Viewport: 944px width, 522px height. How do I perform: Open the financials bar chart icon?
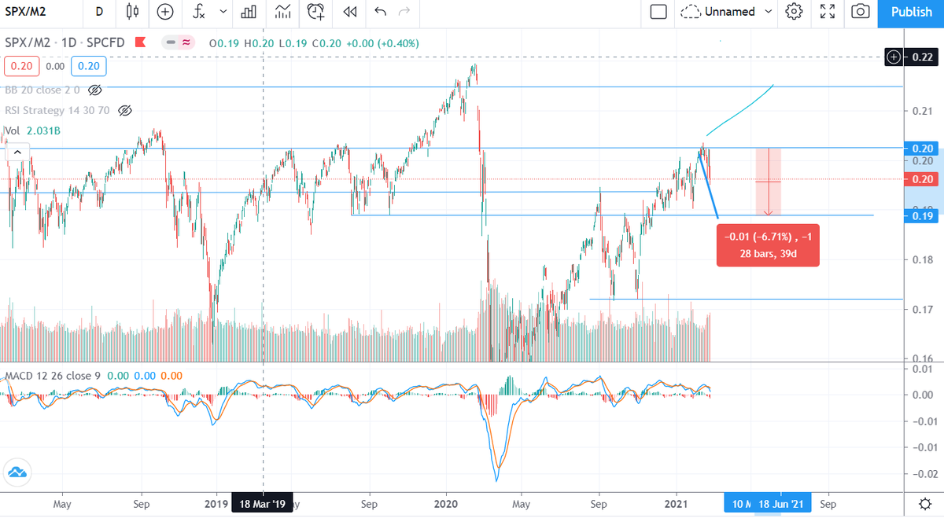[x=249, y=12]
